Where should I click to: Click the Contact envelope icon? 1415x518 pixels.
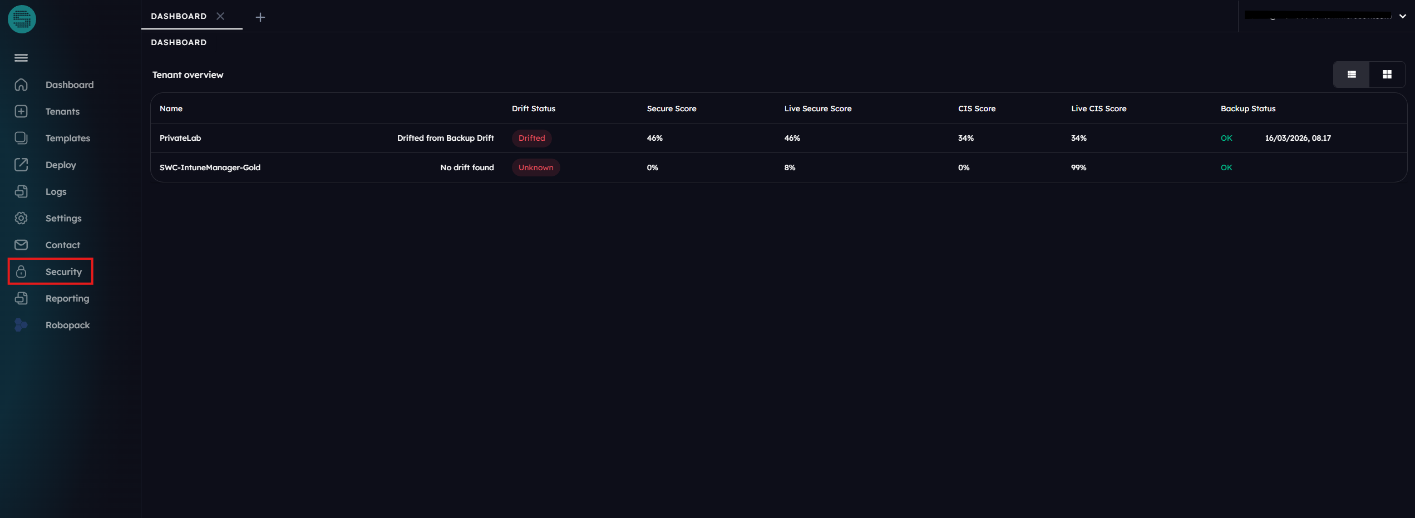pyautogui.click(x=21, y=245)
